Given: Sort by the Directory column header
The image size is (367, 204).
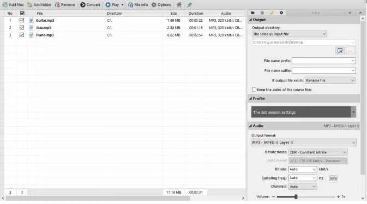Looking at the screenshot, I should [x=114, y=13].
